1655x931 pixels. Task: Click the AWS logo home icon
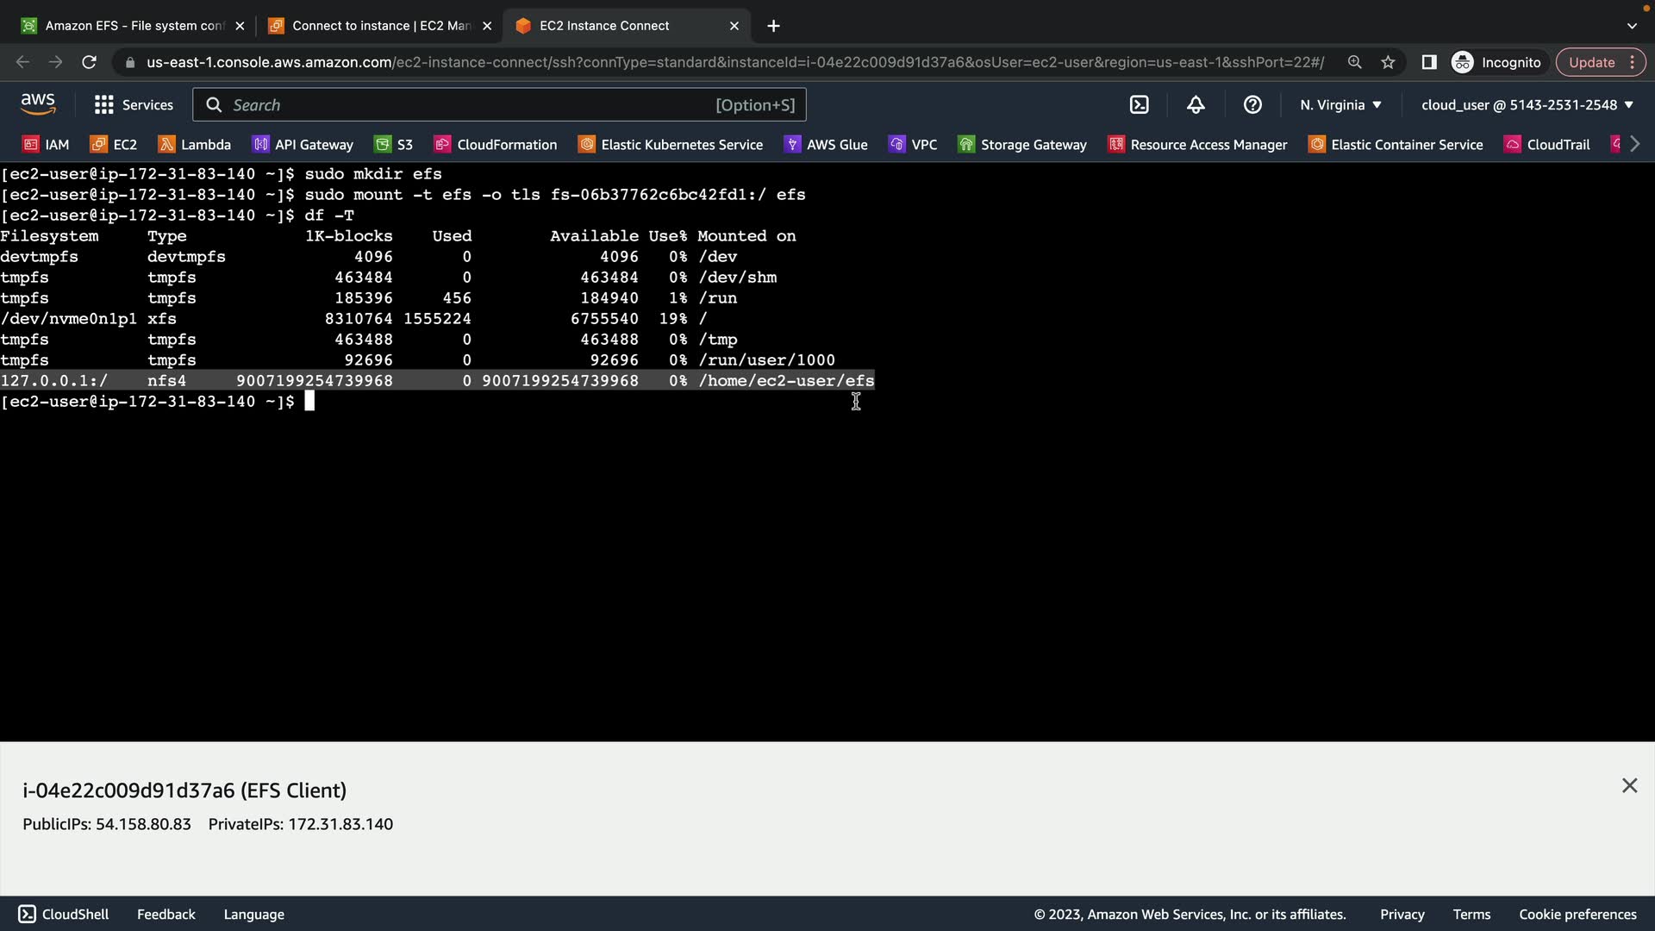(38, 104)
